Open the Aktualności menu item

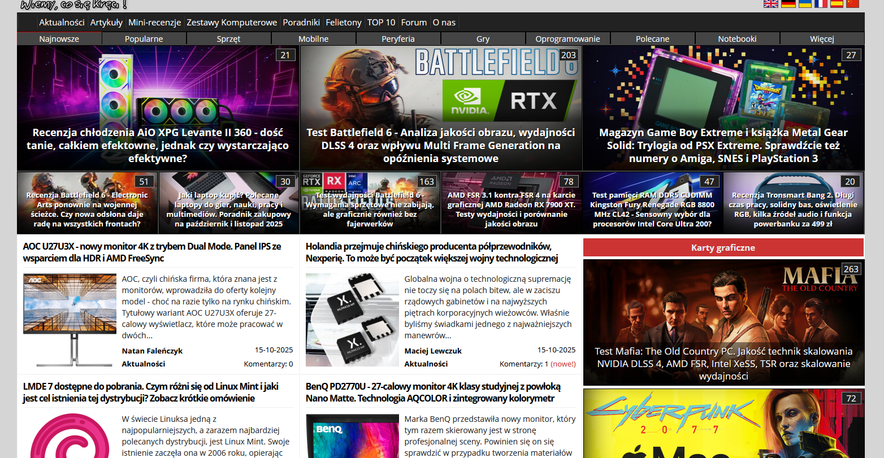[x=62, y=23]
